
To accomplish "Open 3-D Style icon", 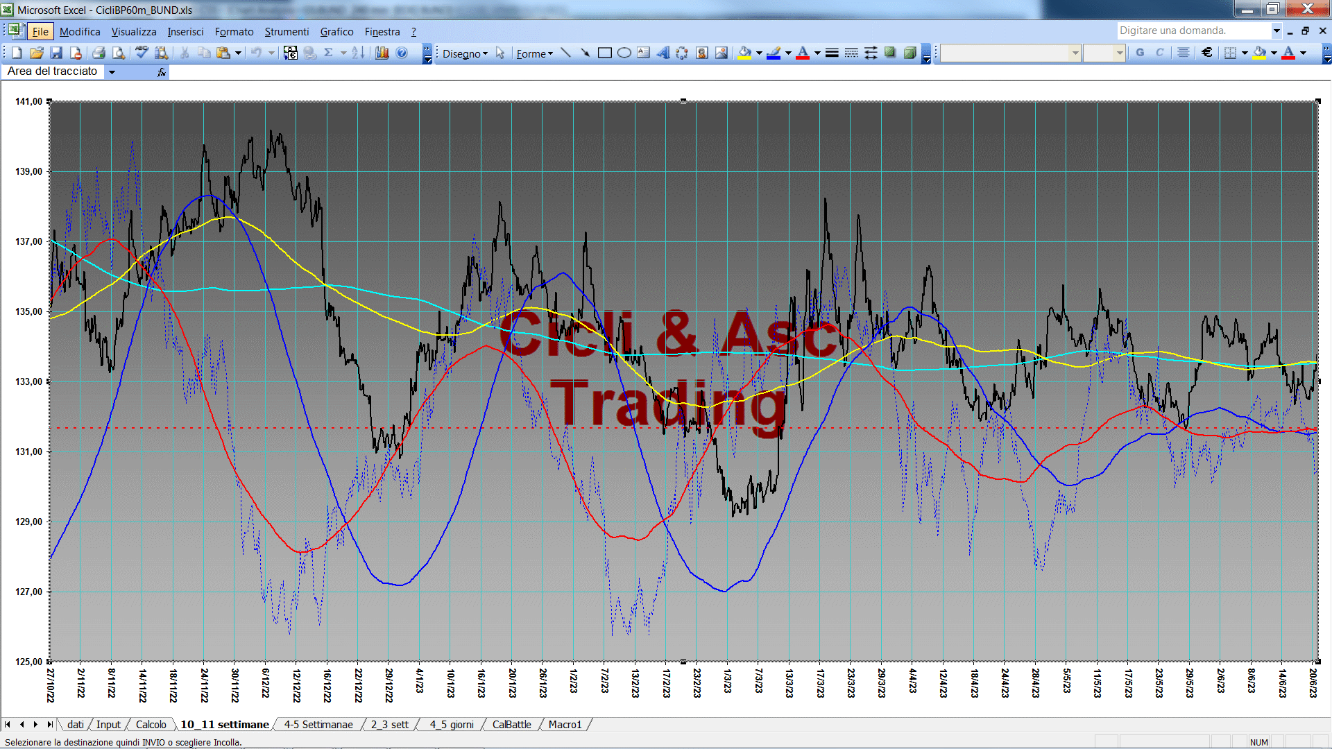I will [x=910, y=53].
